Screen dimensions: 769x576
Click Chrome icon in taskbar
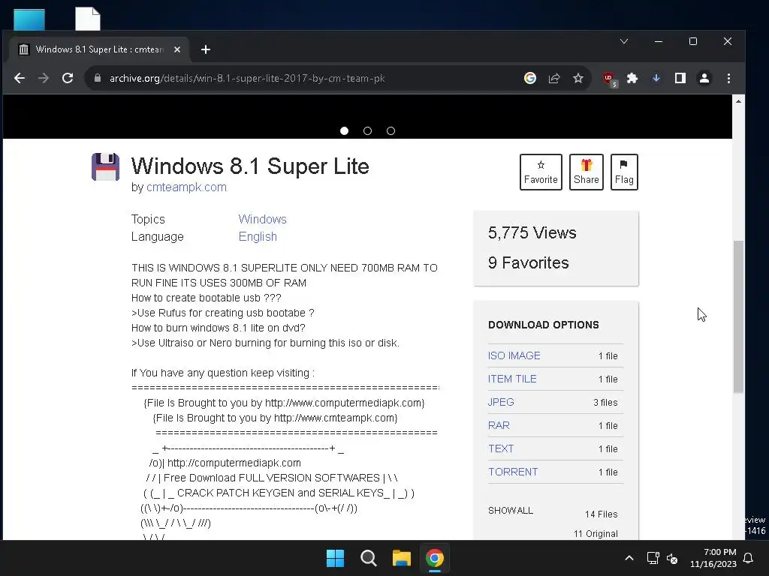coord(435,558)
